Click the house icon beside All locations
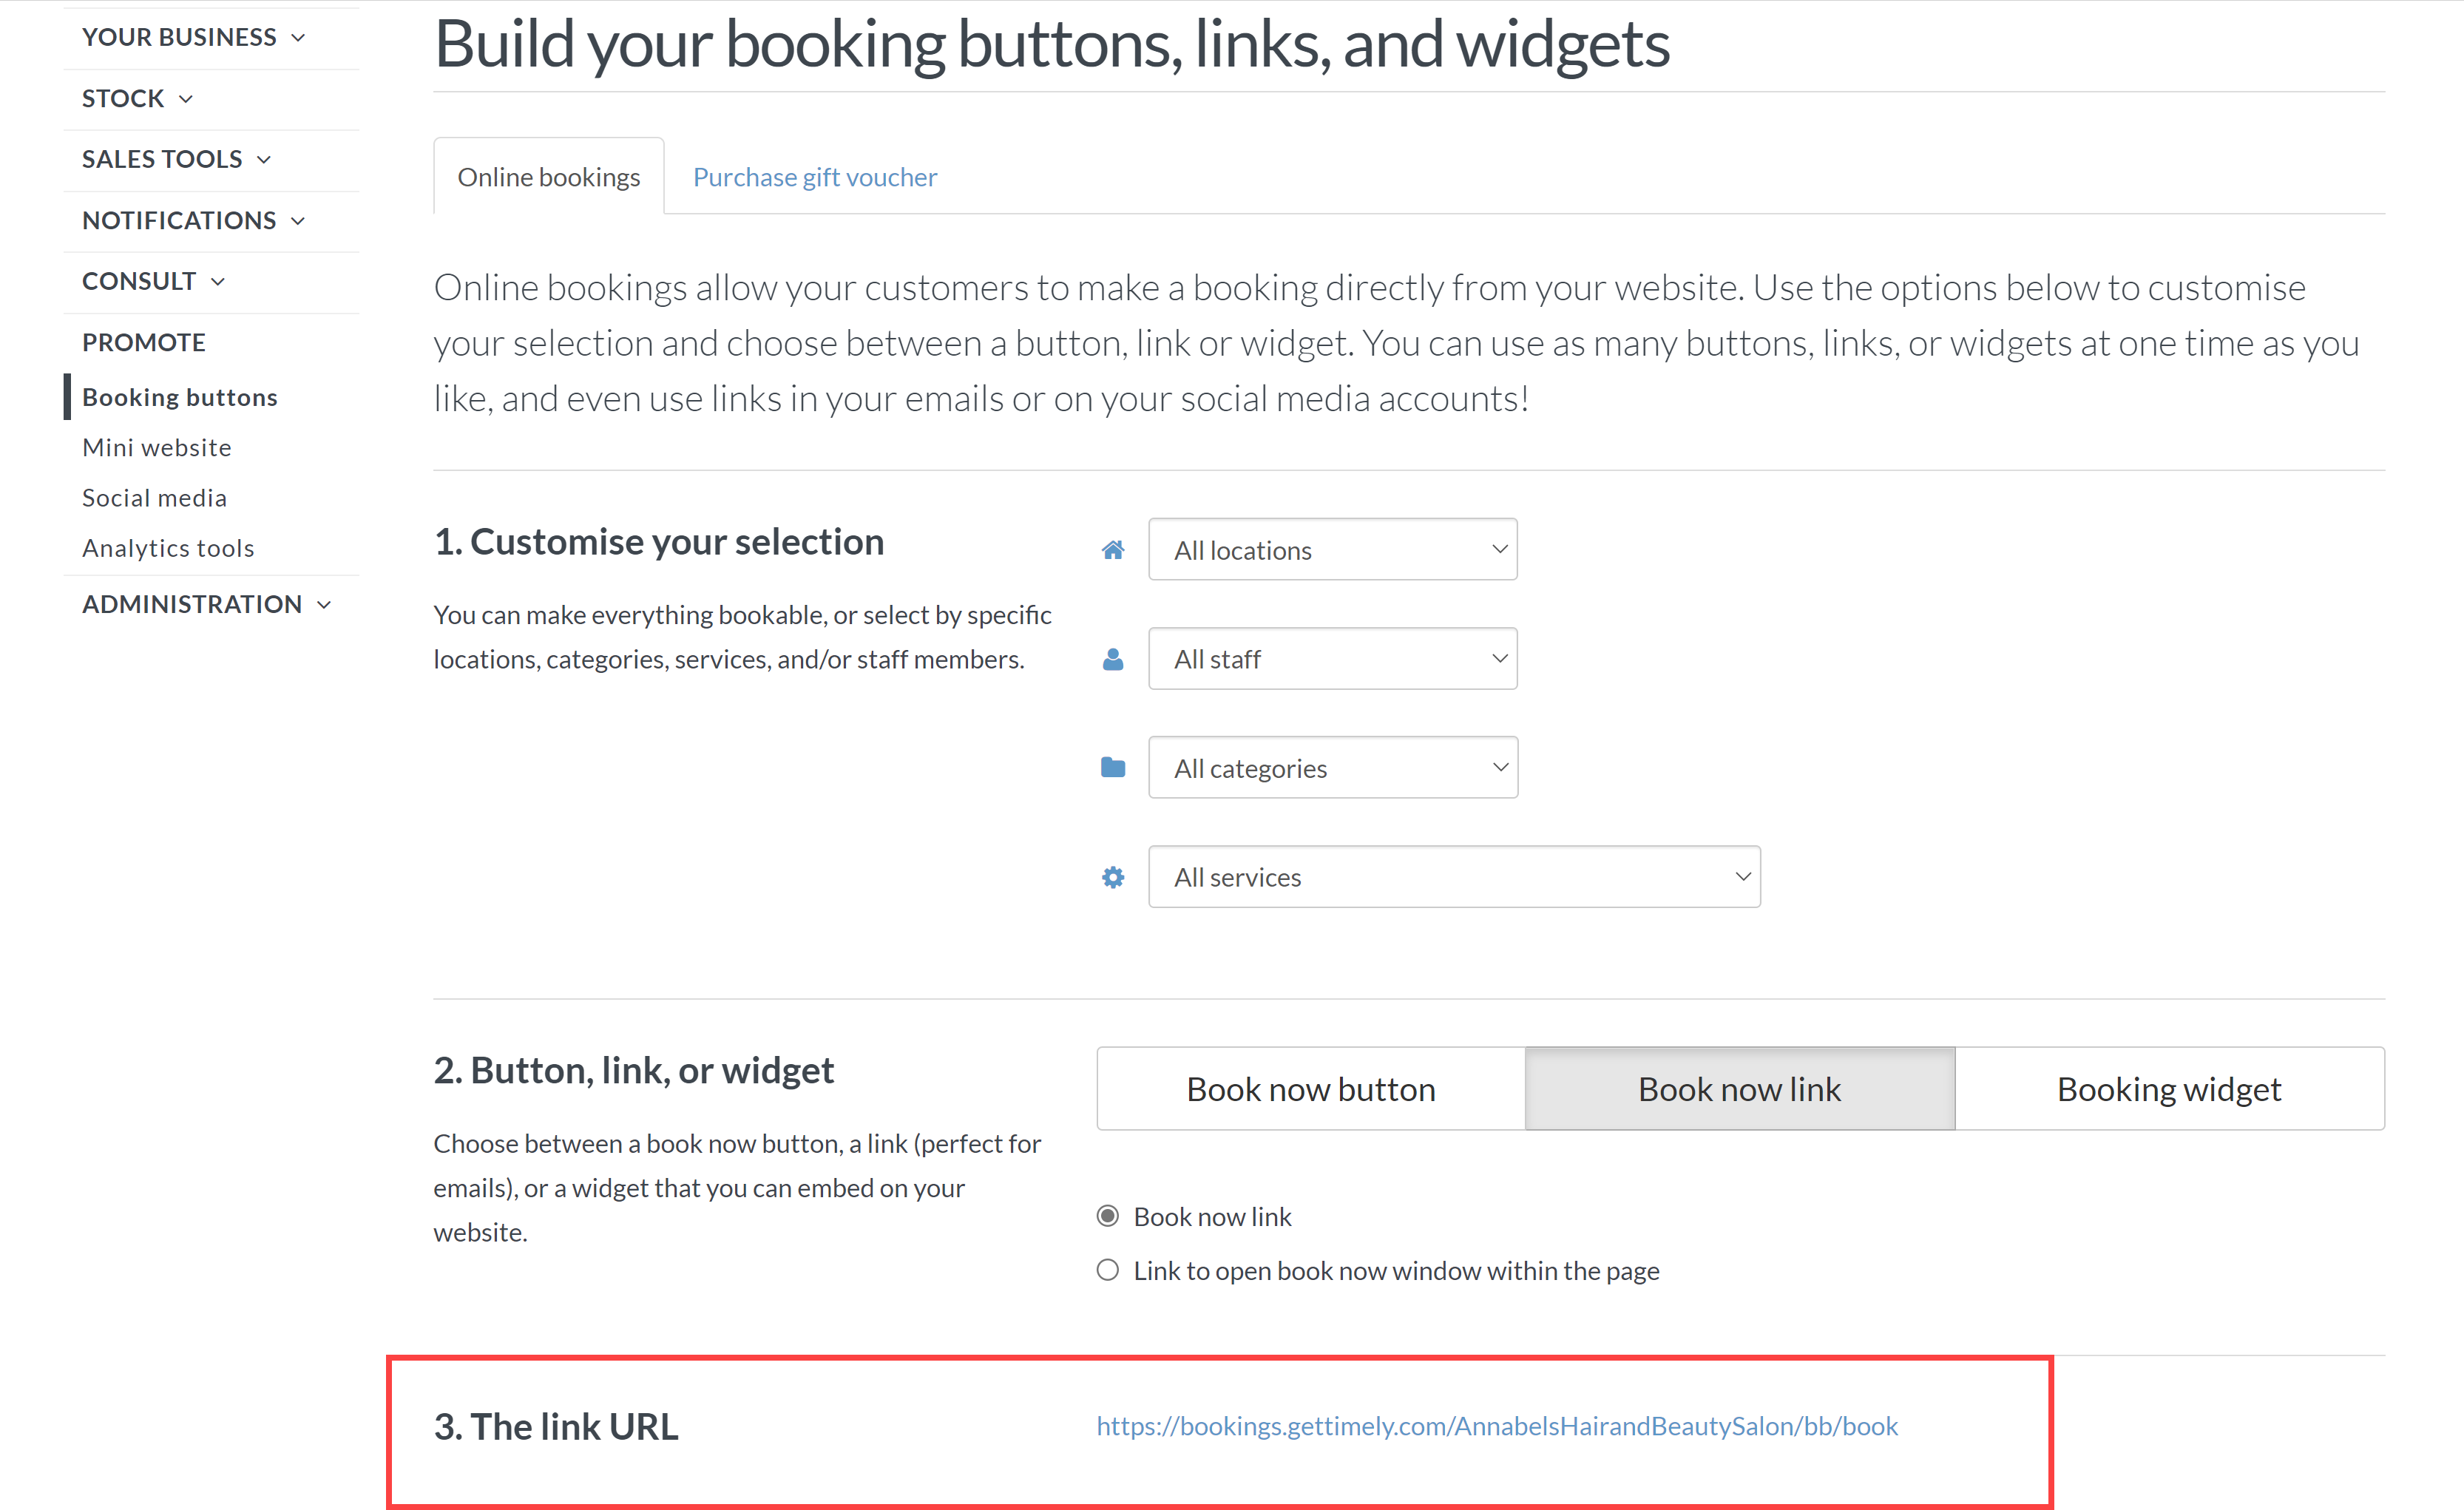Viewport: 2464px width, 1510px height. click(1113, 550)
